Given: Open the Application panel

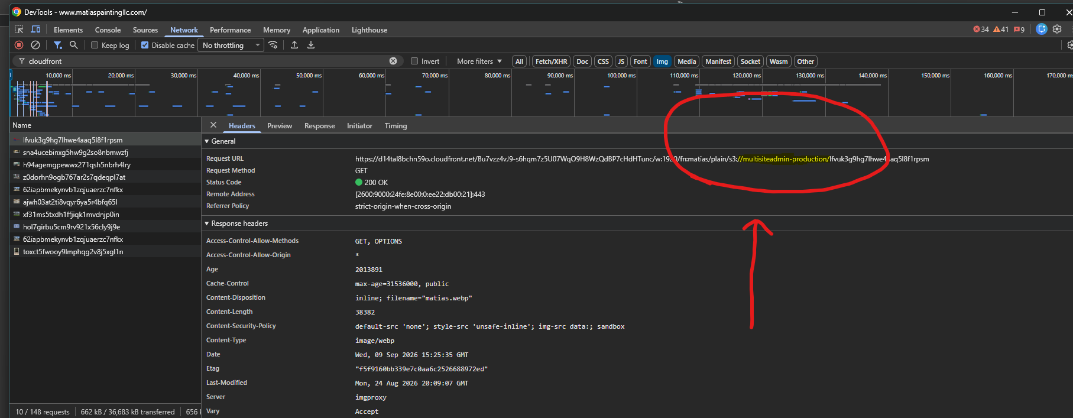Looking at the screenshot, I should pyautogui.click(x=321, y=30).
